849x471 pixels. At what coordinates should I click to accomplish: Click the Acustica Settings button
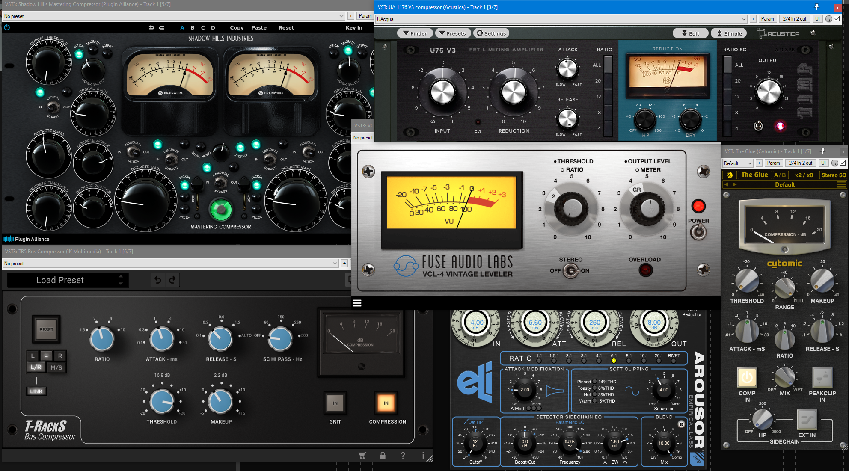pos(491,33)
